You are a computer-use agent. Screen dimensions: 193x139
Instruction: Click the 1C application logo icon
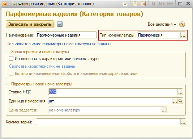[x=4, y=4]
